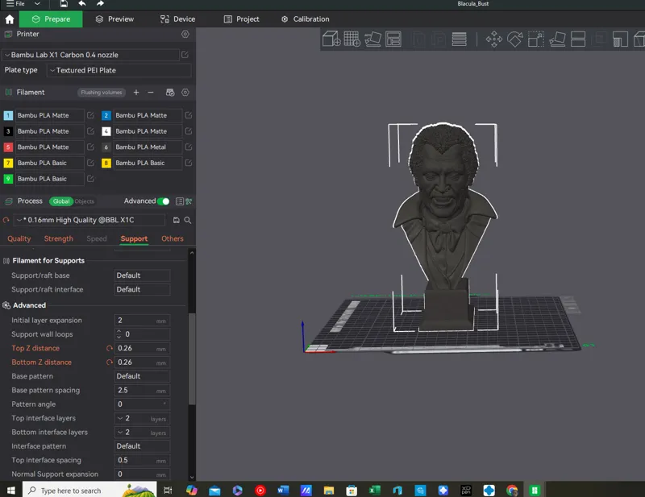The image size is (645, 497).
Task: Select the Scale tool
Action: (536, 39)
